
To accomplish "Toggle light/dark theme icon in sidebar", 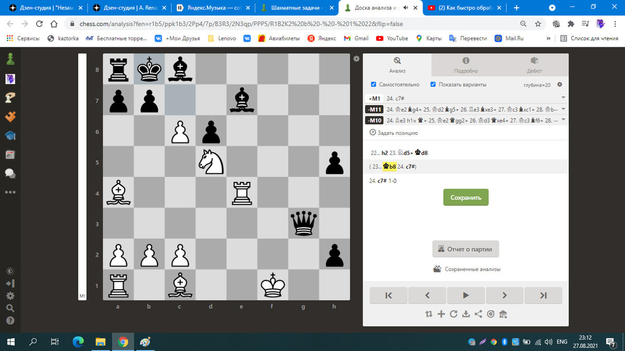I will coord(10,271).
